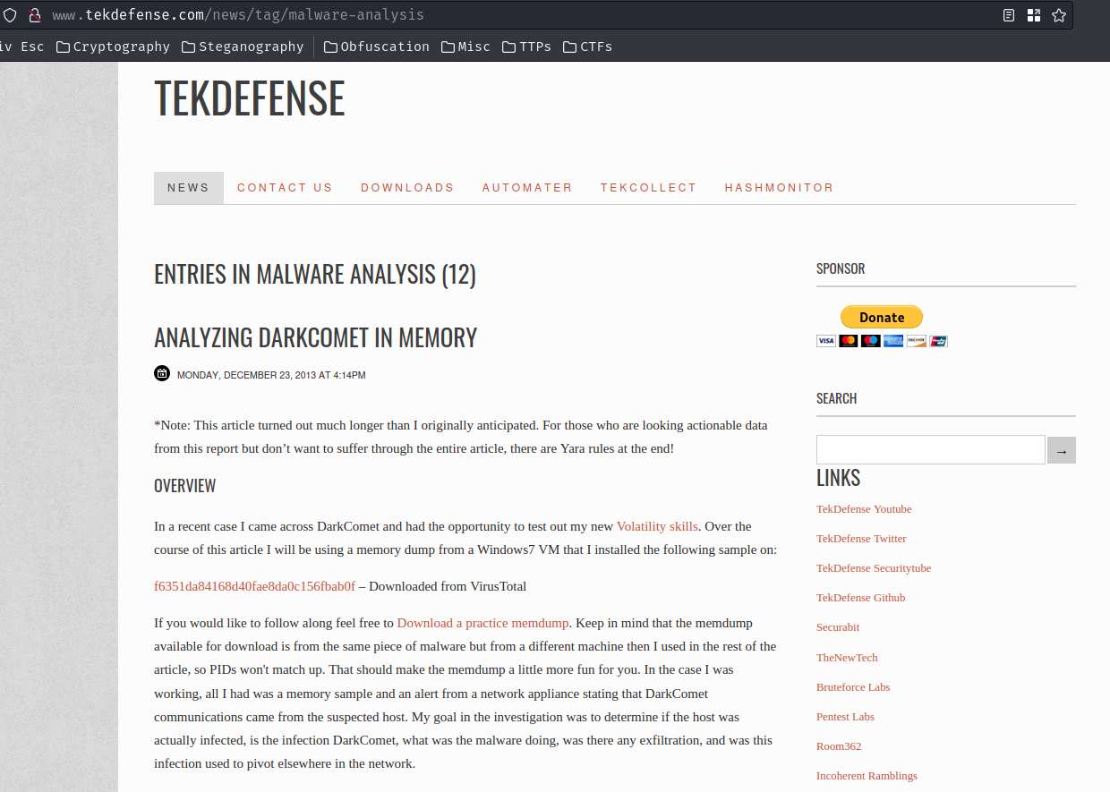Visit the Room362 link

[x=839, y=745]
